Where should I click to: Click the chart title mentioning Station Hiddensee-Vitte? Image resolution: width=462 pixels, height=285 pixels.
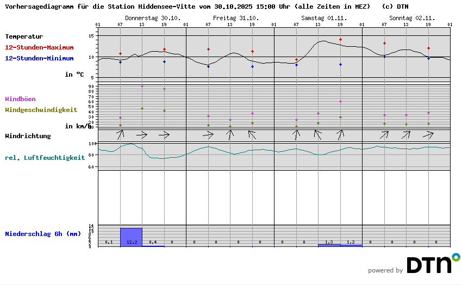[x=188, y=7]
